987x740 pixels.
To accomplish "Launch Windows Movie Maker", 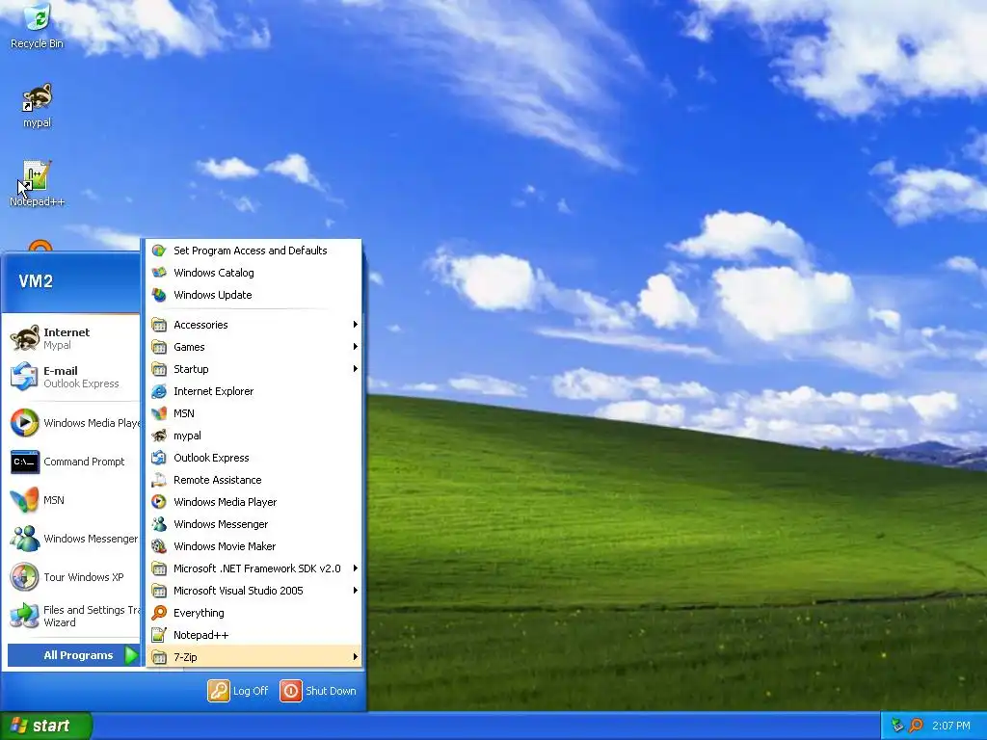I will (x=254, y=546).
